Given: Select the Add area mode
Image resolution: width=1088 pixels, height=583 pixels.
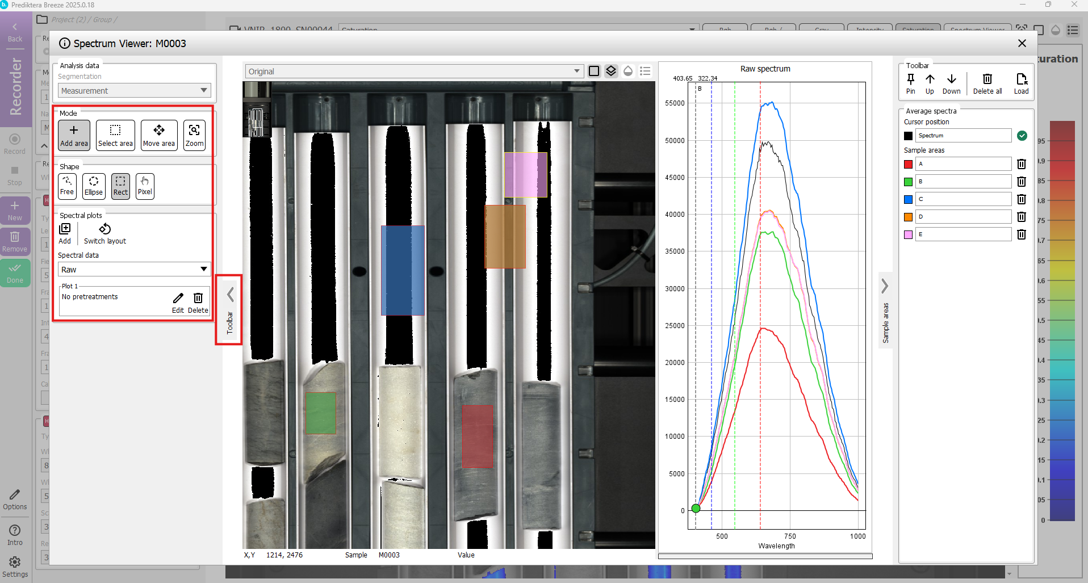Looking at the screenshot, I should click(74, 135).
